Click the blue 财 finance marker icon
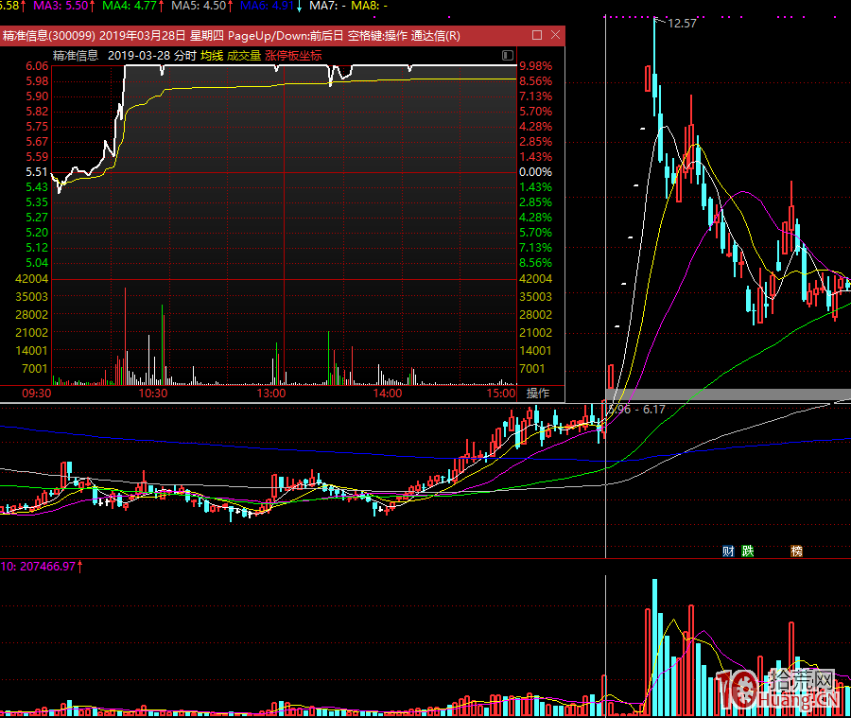The image size is (851, 718). point(728,551)
